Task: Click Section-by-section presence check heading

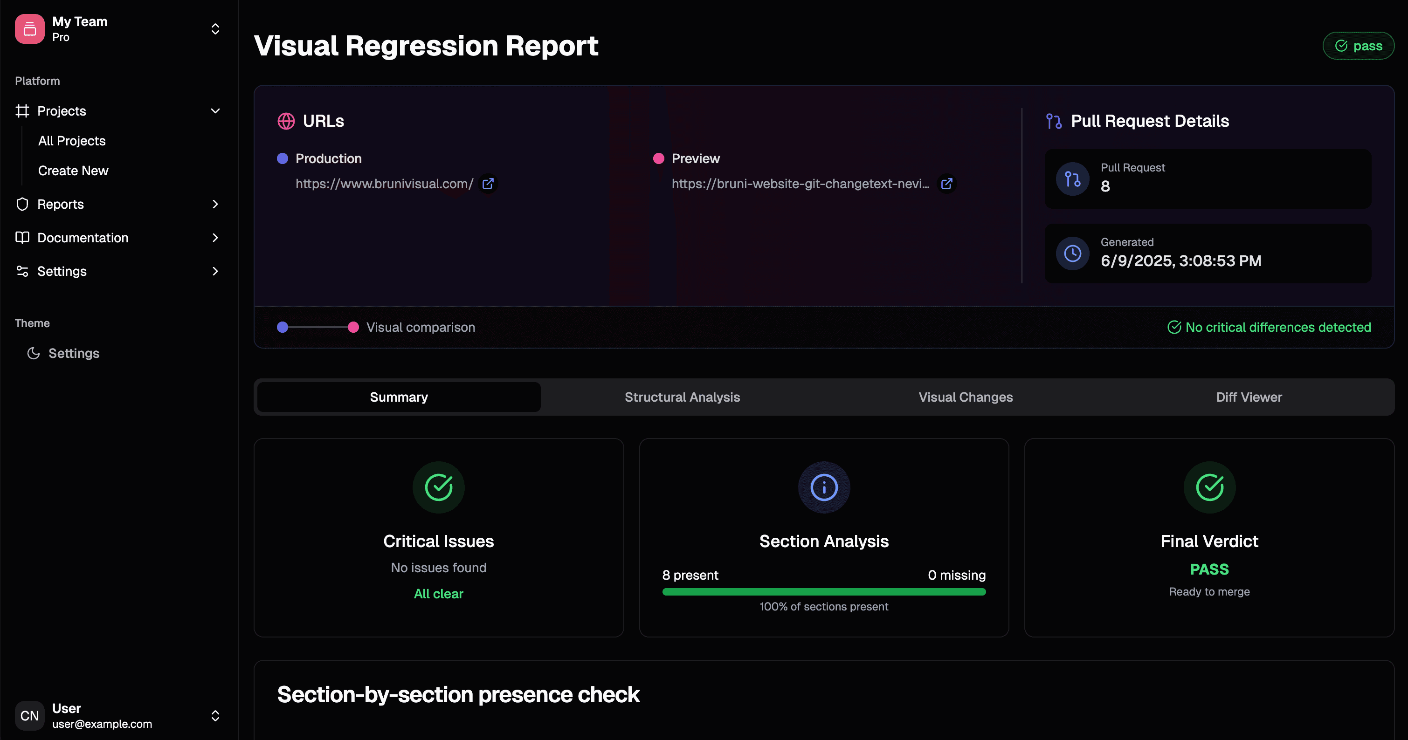Action: point(458,695)
